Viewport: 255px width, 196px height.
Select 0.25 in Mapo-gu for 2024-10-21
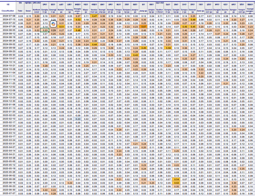[x=86, y=66]
